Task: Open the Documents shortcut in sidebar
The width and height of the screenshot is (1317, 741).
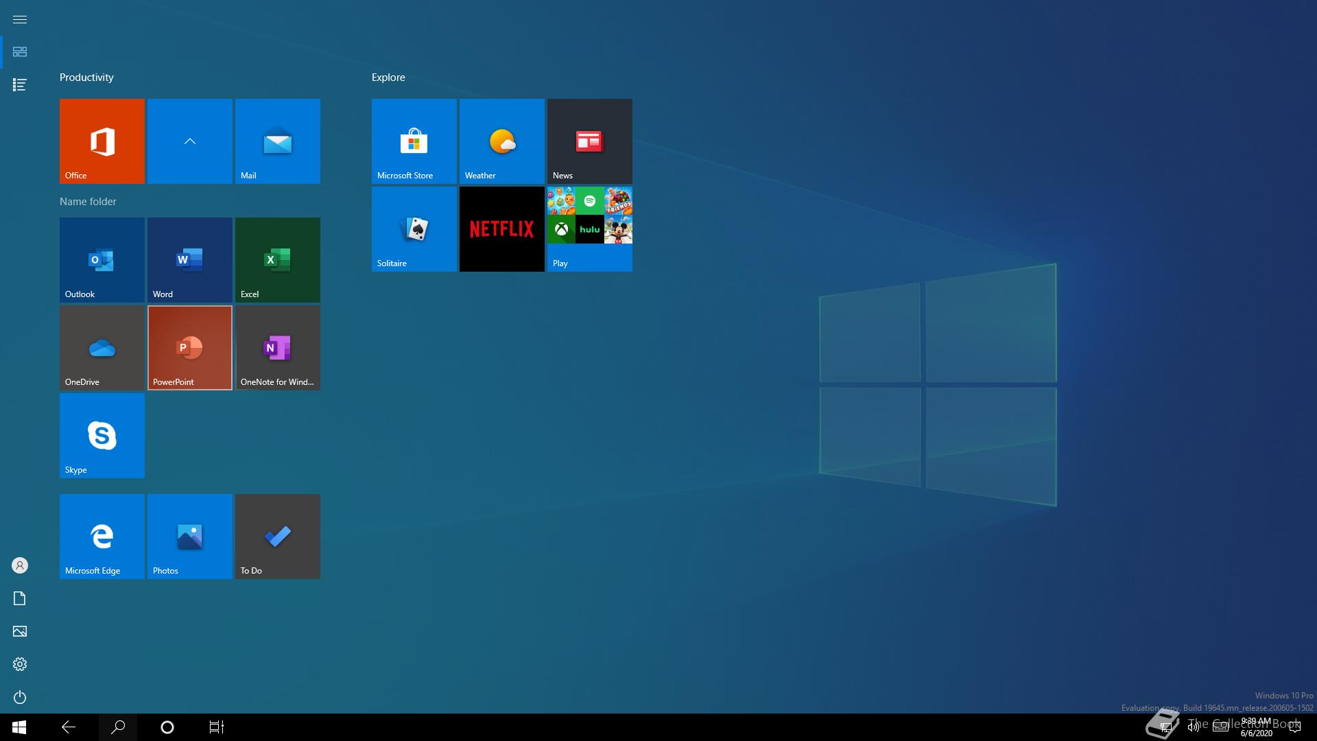Action: click(x=20, y=598)
